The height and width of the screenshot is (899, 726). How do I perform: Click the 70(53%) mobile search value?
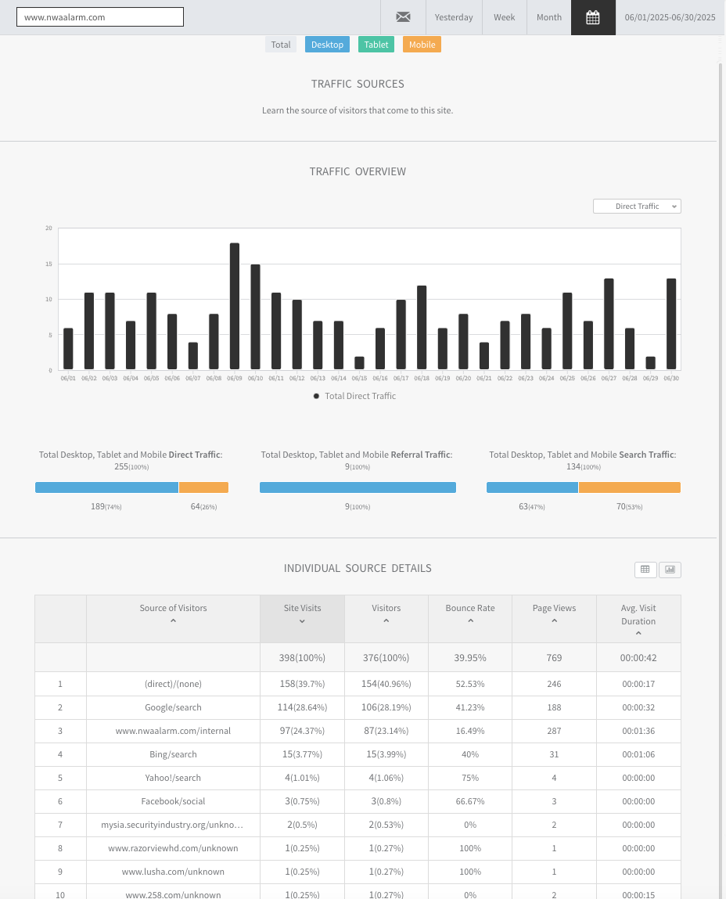629,507
